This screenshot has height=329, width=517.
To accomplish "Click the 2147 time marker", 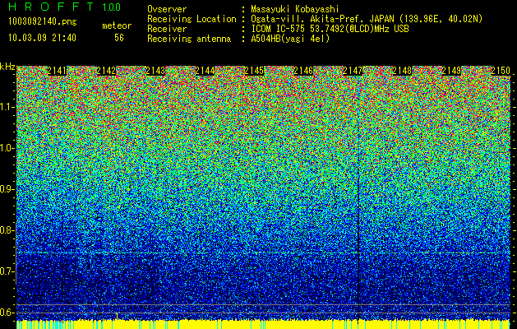I will (x=353, y=71).
